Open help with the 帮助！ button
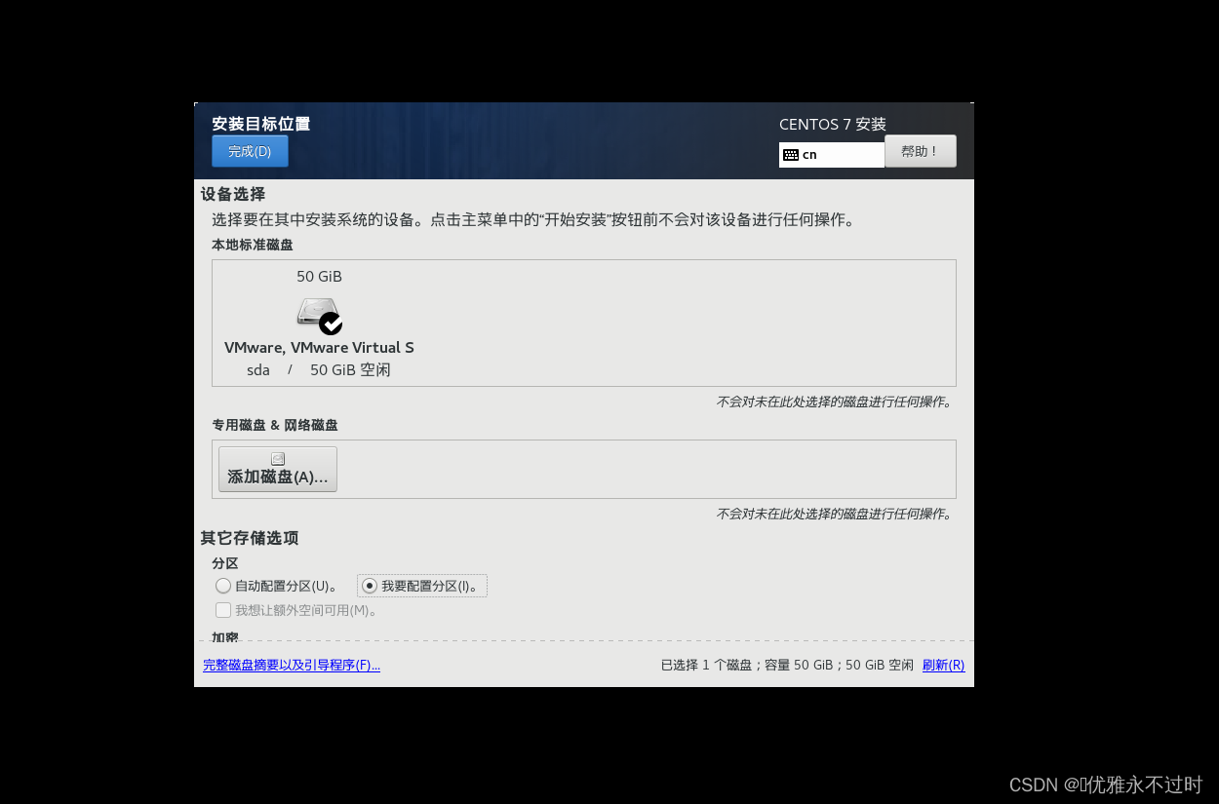1219x804 pixels. click(x=920, y=151)
